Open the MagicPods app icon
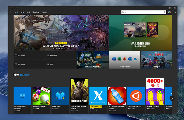The width and height of the screenshot is (184, 120). tap(60, 96)
